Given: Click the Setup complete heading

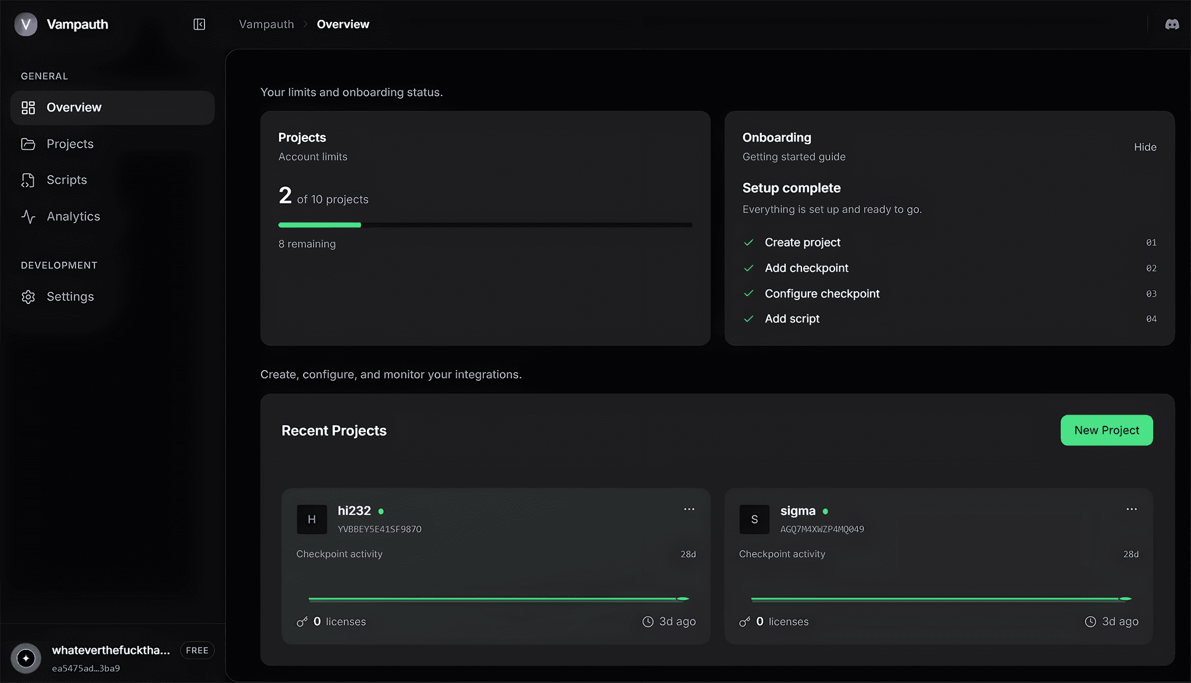Looking at the screenshot, I should 791,188.
